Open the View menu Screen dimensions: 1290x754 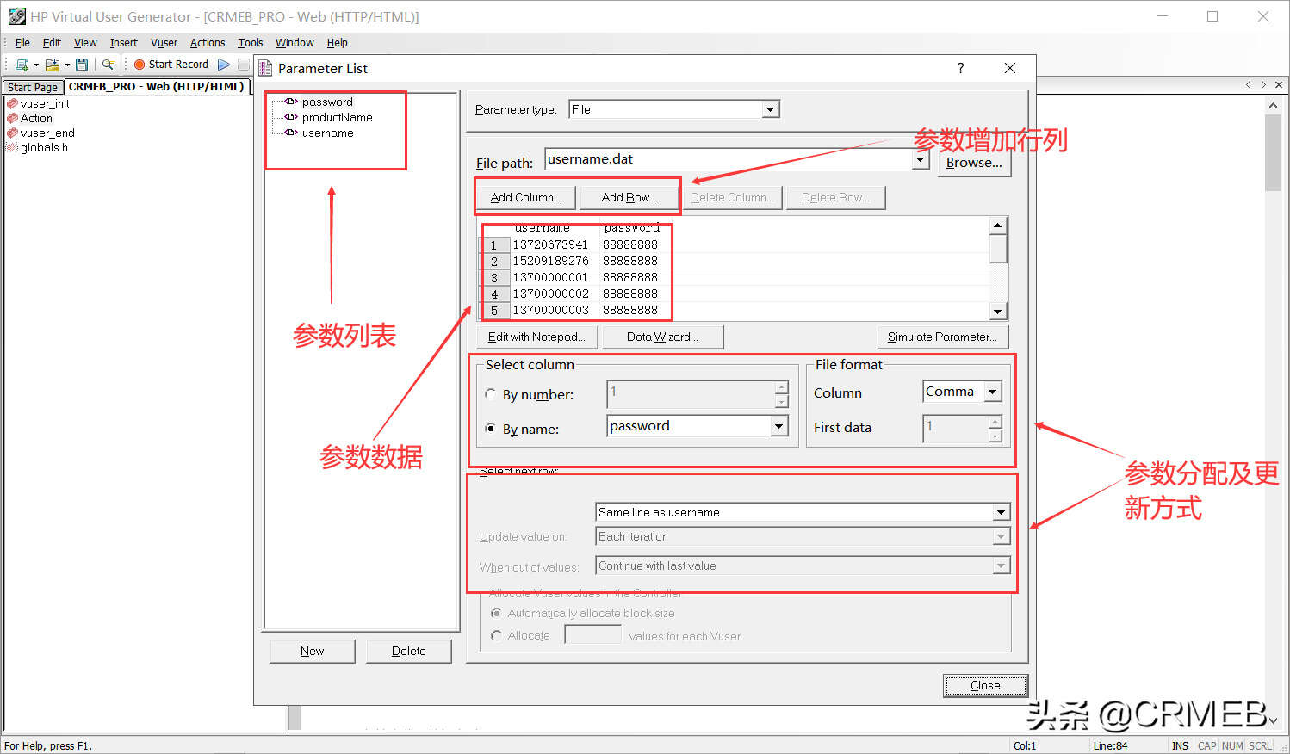85,42
